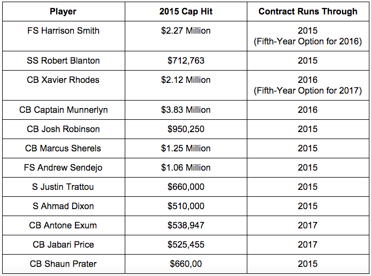Click the CB Captain Munnerlyn cell

63,110
